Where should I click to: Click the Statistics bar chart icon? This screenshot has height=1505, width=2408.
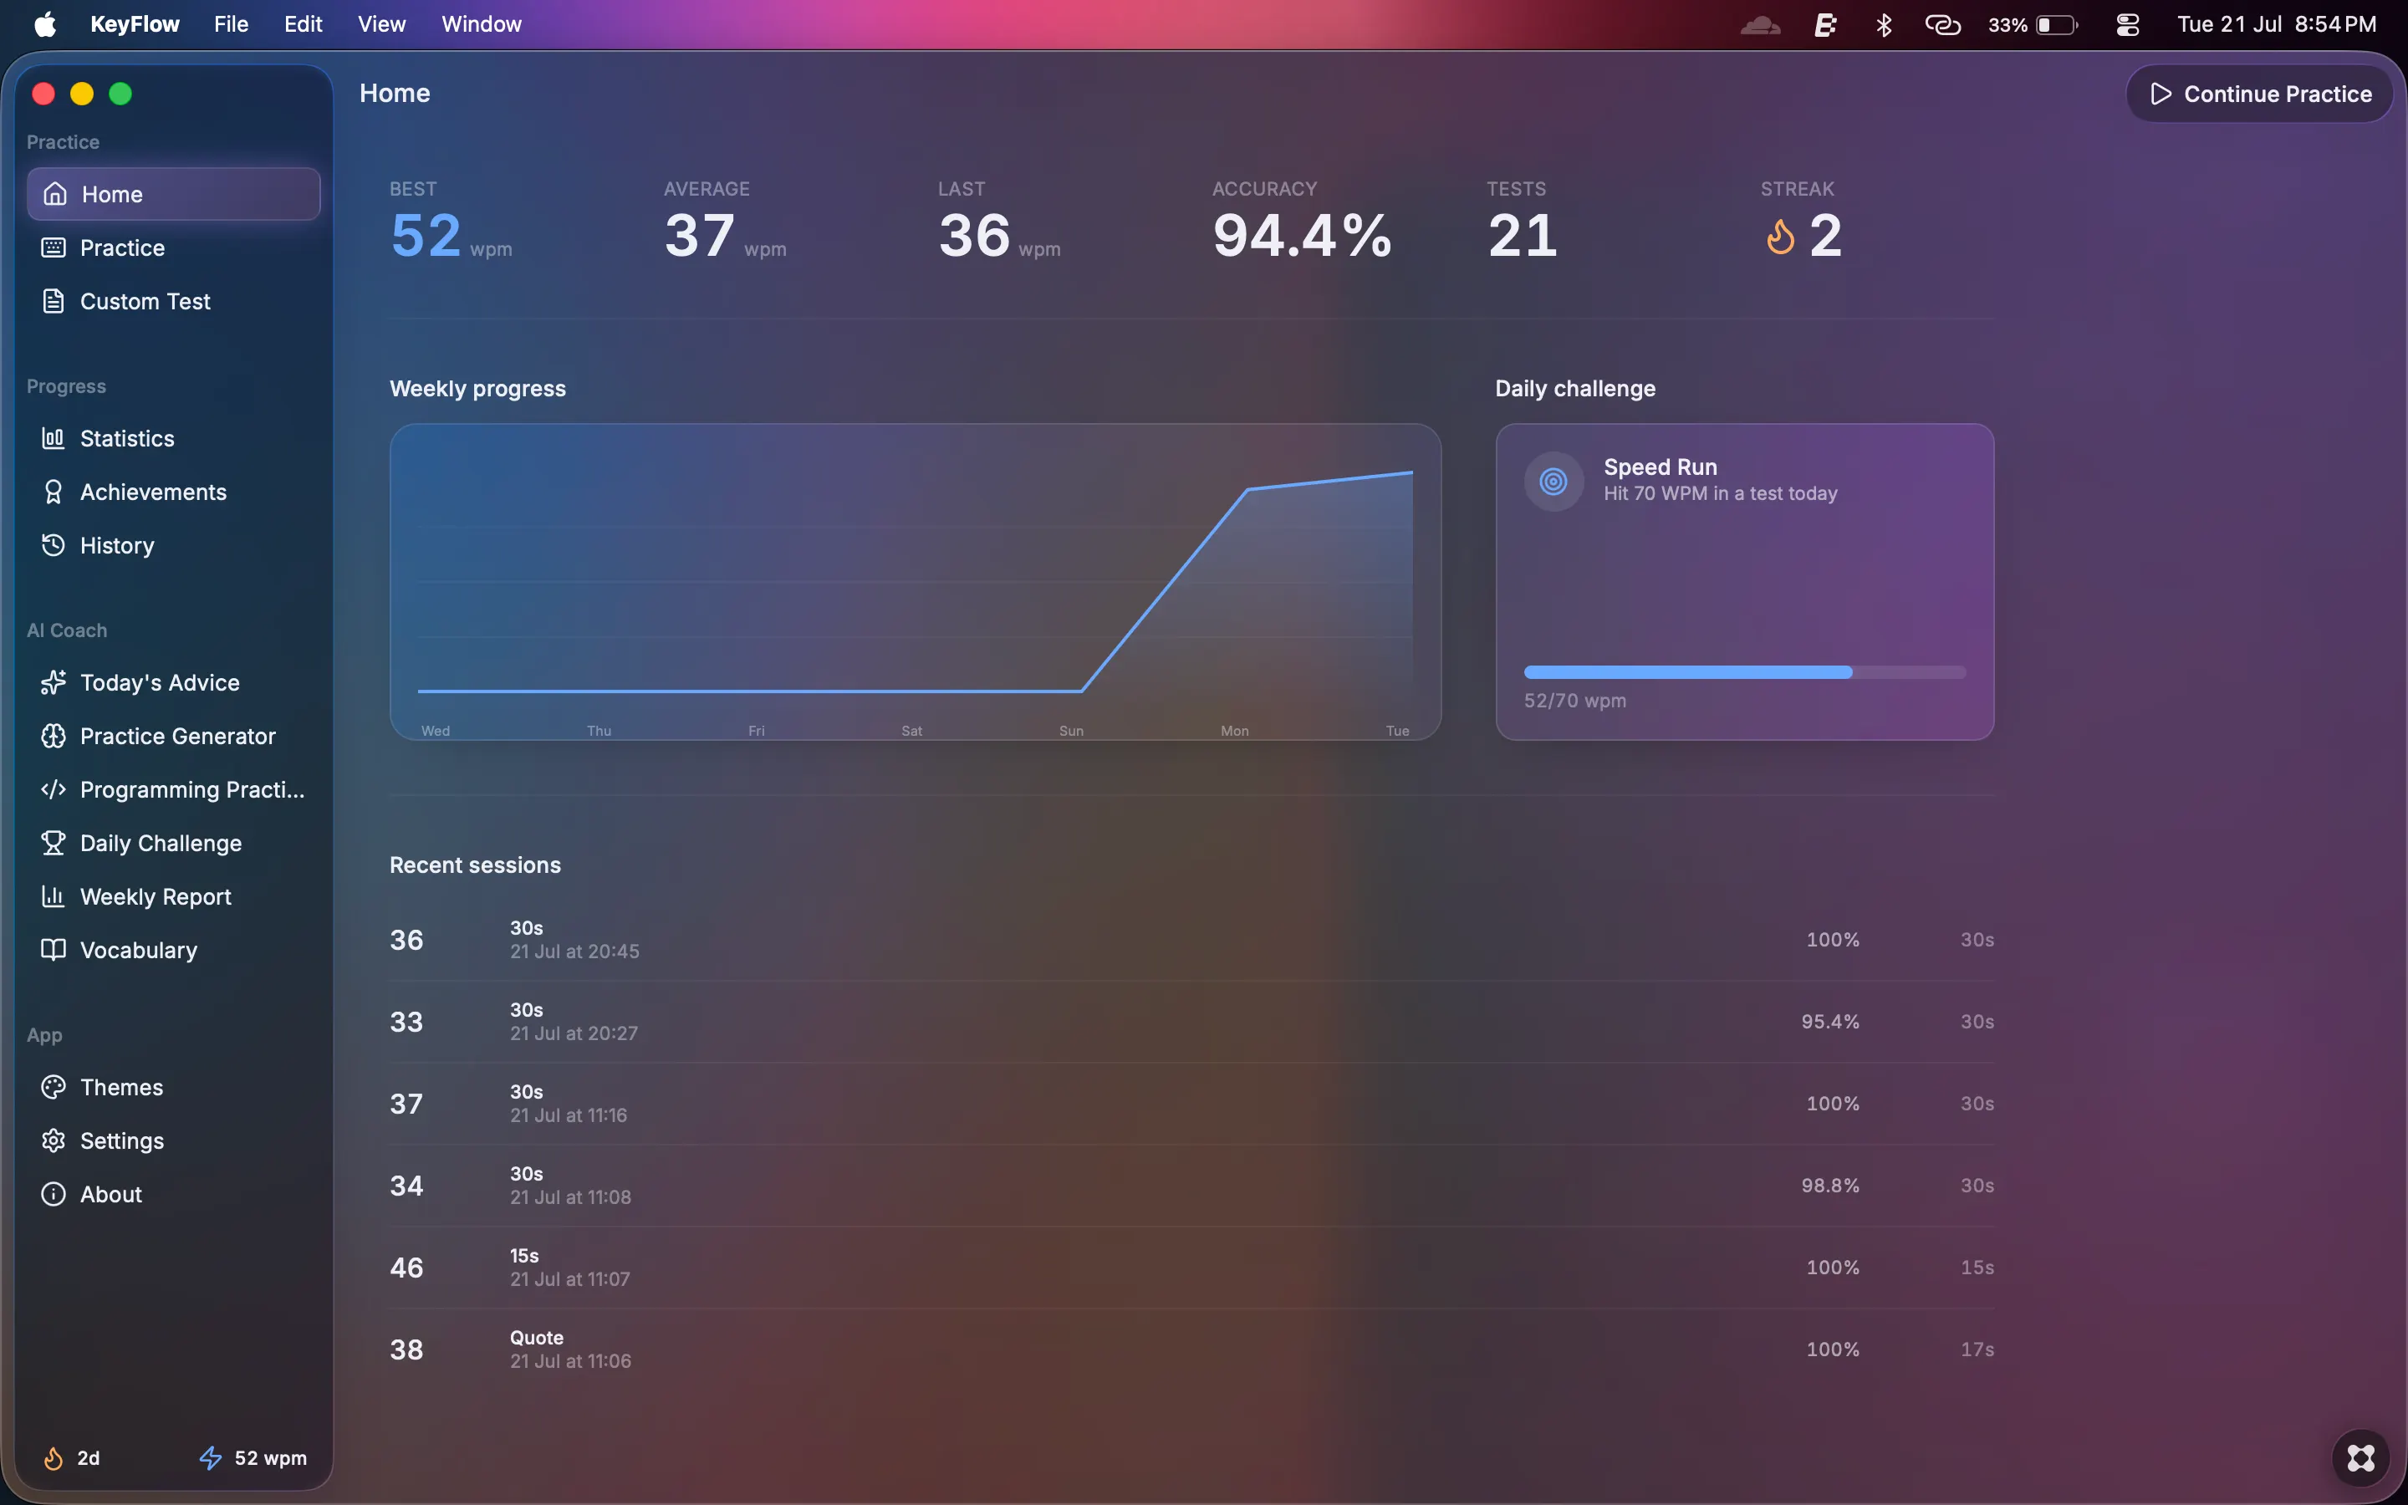[x=54, y=438]
